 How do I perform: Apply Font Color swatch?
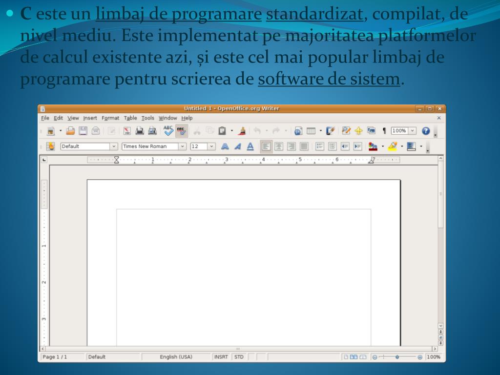(x=373, y=146)
